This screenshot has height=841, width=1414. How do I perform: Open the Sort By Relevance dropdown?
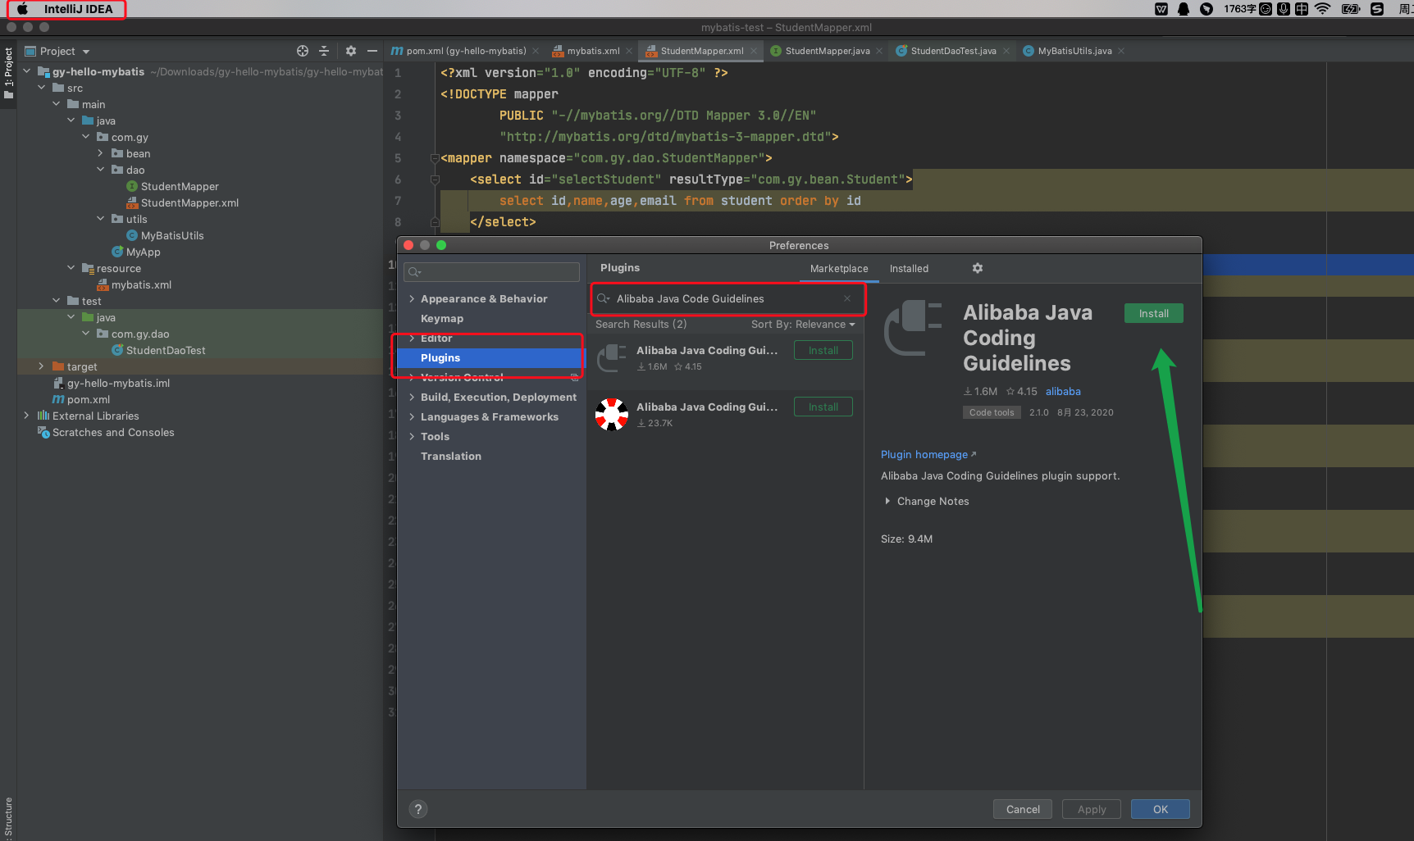tap(802, 324)
